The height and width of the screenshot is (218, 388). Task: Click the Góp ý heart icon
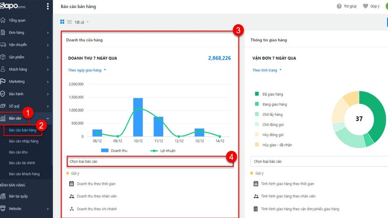[365, 6]
